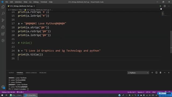Select Python 3.8.2 64-bit interpreter in status bar
Image resolution: width=172 pixels, height=97 pixels.
(8, 92)
